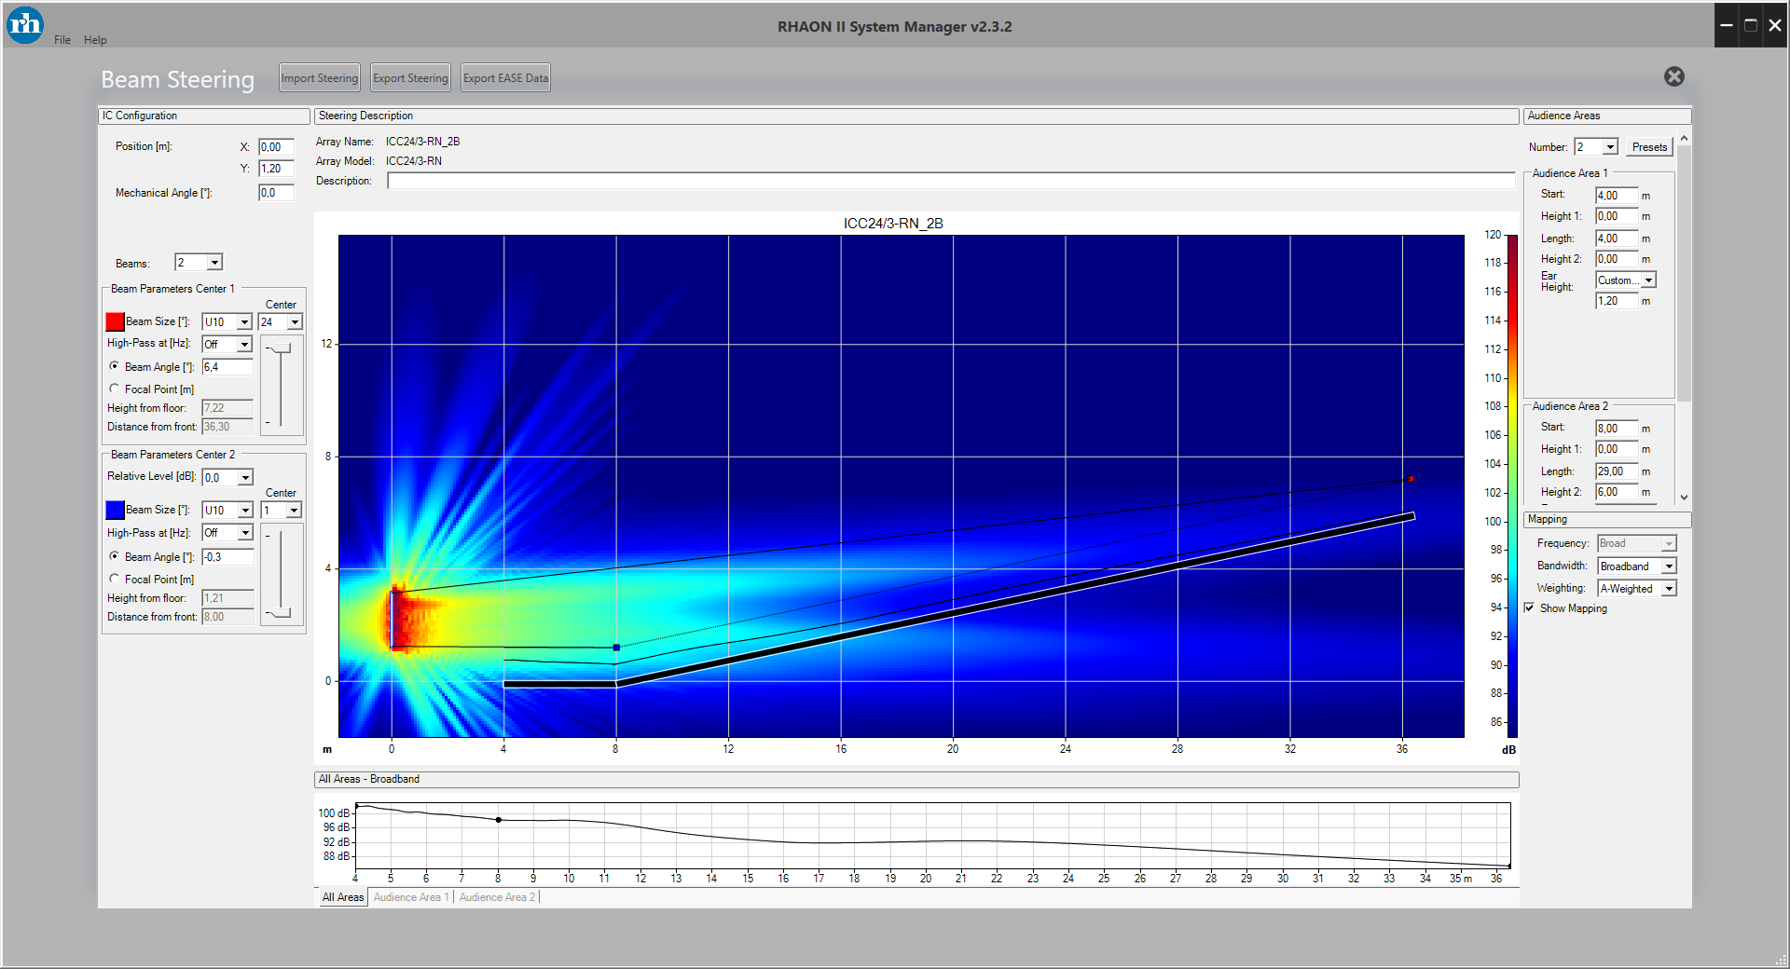Switch to the Audience Area 2 tab
Viewport: 1790px width, 969px height.
(x=498, y=897)
